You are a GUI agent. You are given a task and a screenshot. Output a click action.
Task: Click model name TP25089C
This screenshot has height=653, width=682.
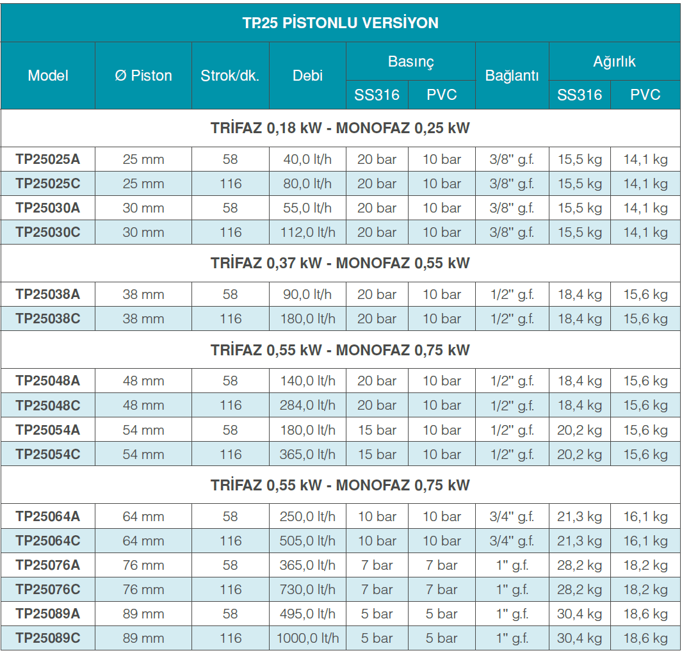pyautogui.click(x=48, y=638)
